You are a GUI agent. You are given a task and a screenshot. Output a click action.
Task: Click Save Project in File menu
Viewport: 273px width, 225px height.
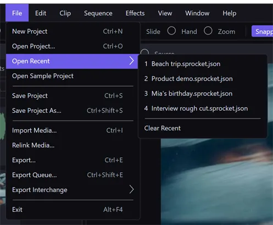coord(72,96)
